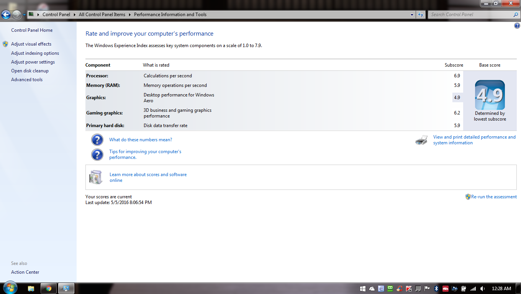This screenshot has height=294, width=521.
Task: Expand the arrow after Control Panel breadcrumb
Action: [74, 15]
